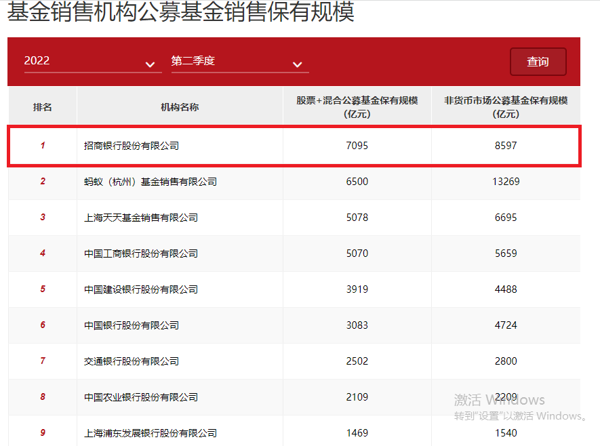Select 招商银行股份有限公司 in the table
The image size is (600, 446).
click(132, 146)
